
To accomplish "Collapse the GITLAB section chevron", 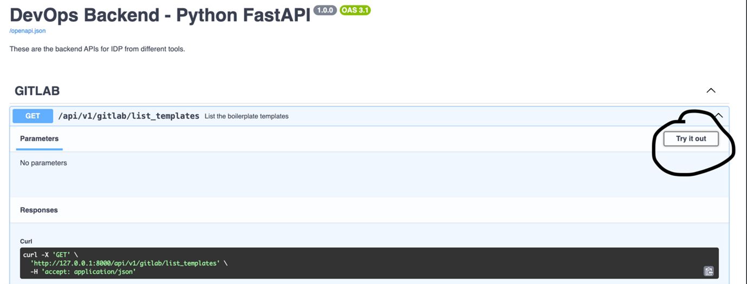I will [x=711, y=90].
